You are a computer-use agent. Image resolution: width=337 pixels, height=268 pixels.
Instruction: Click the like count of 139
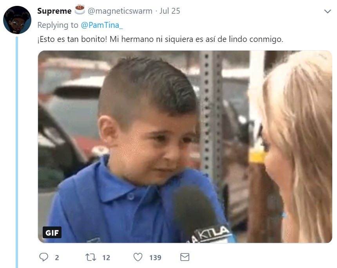[x=155, y=257]
